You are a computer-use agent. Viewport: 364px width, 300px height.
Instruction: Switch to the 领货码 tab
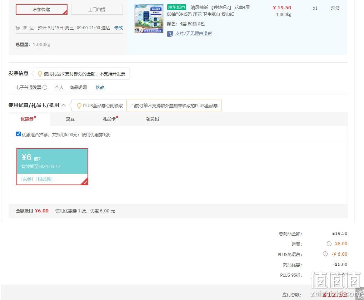[x=152, y=119]
